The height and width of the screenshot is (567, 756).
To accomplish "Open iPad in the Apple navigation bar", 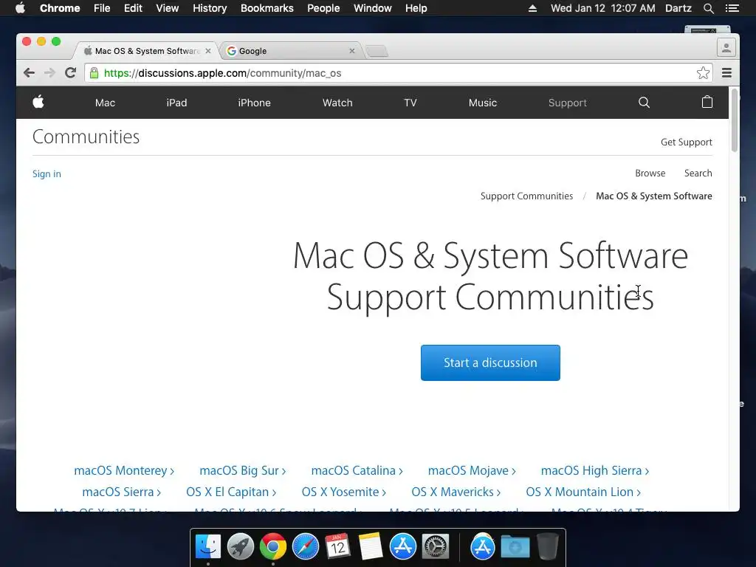I will point(176,103).
